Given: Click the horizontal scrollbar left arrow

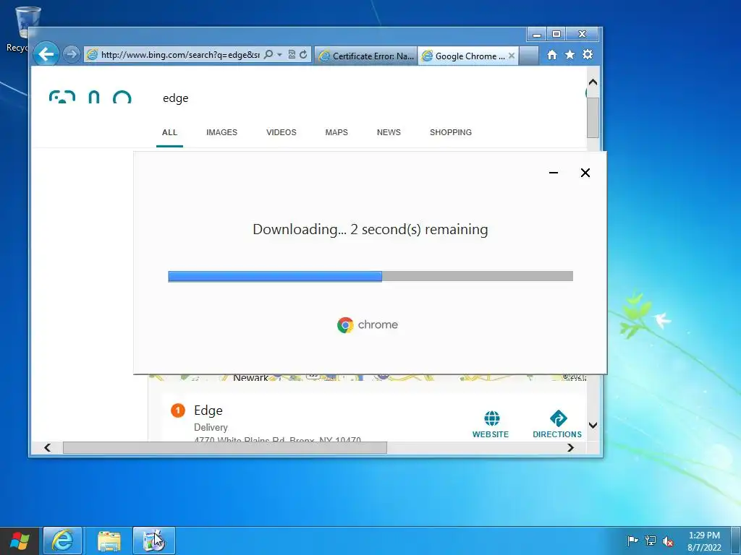Looking at the screenshot, I should [x=47, y=447].
